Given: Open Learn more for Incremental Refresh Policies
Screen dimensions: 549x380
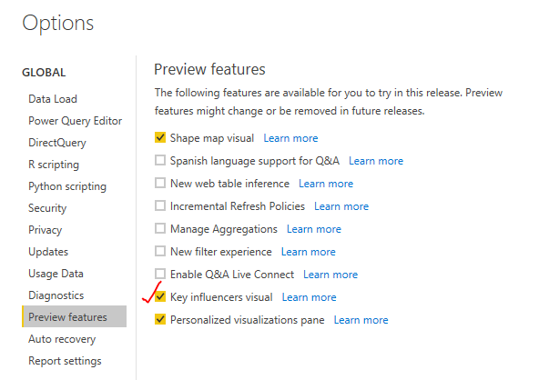Looking at the screenshot, I should click(341, 206).
